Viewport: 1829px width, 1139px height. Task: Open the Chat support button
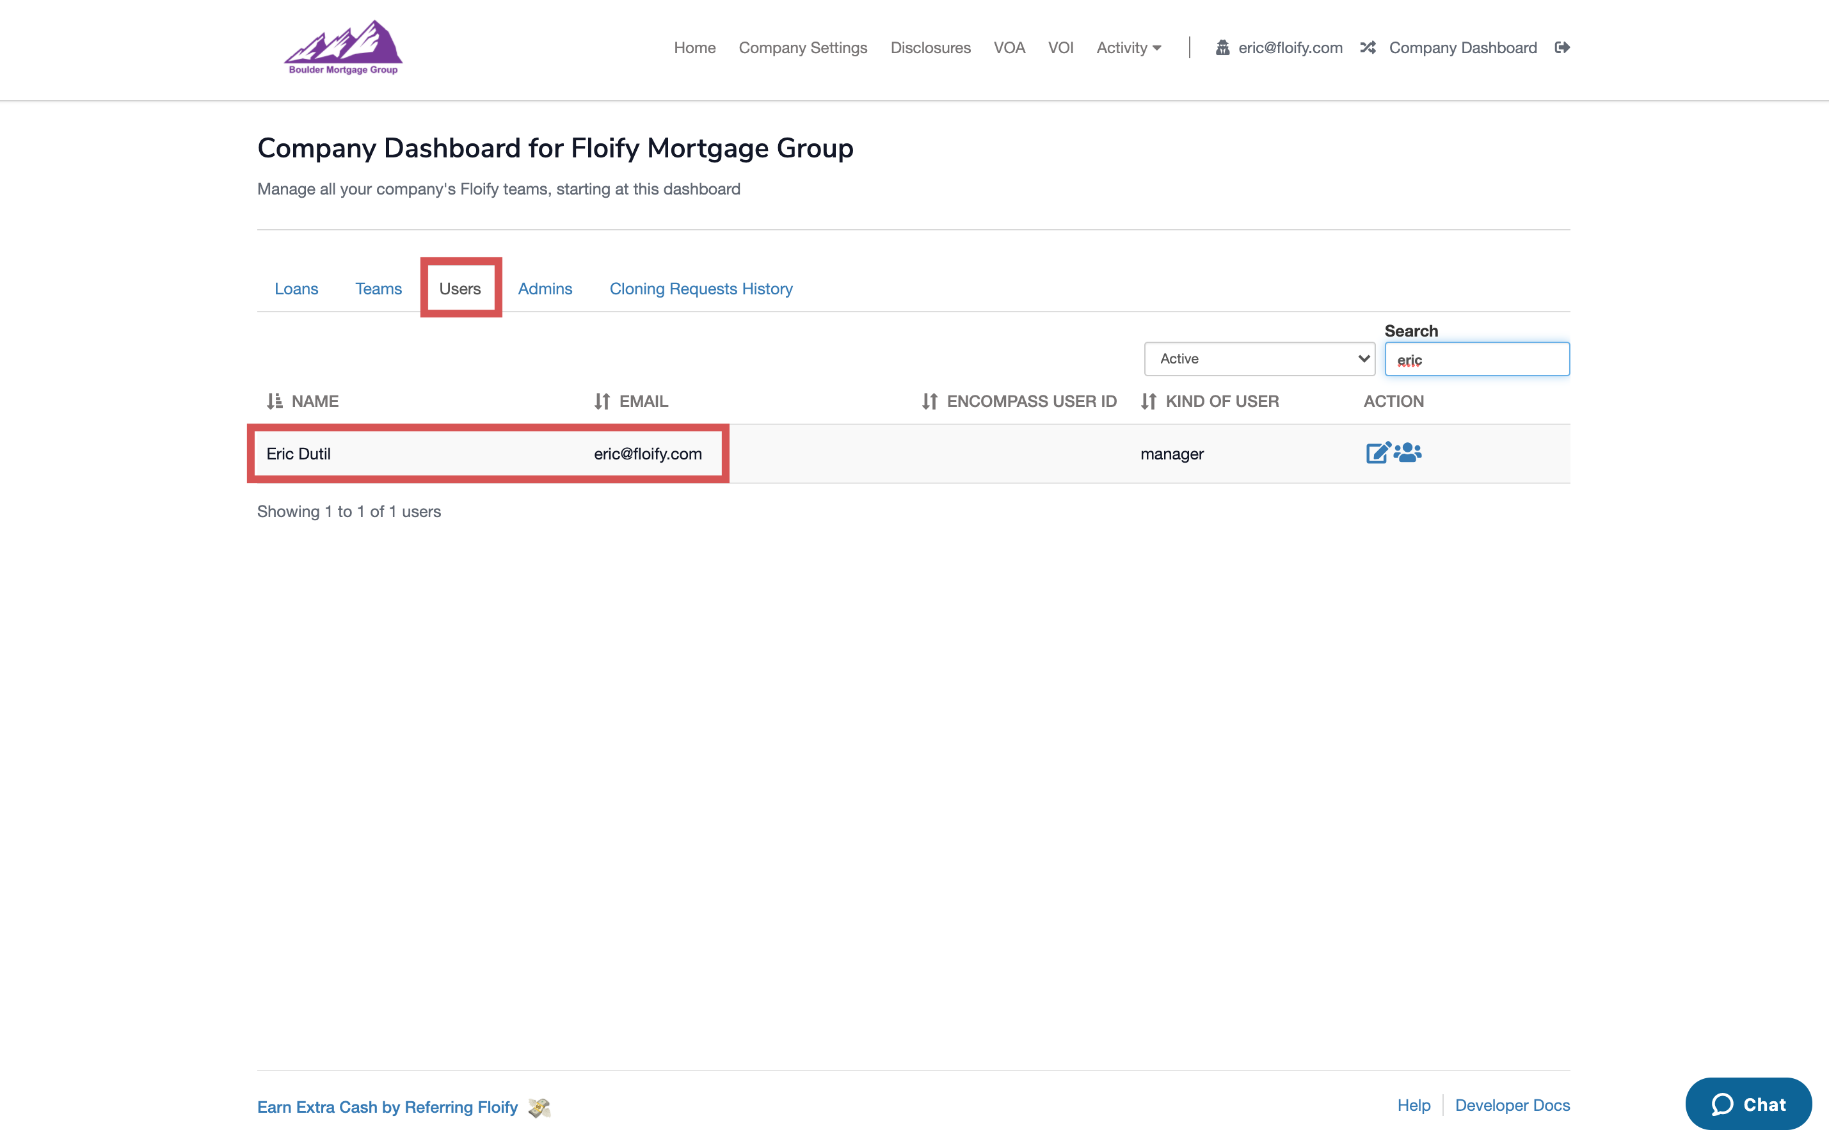pos(1748,1104)
